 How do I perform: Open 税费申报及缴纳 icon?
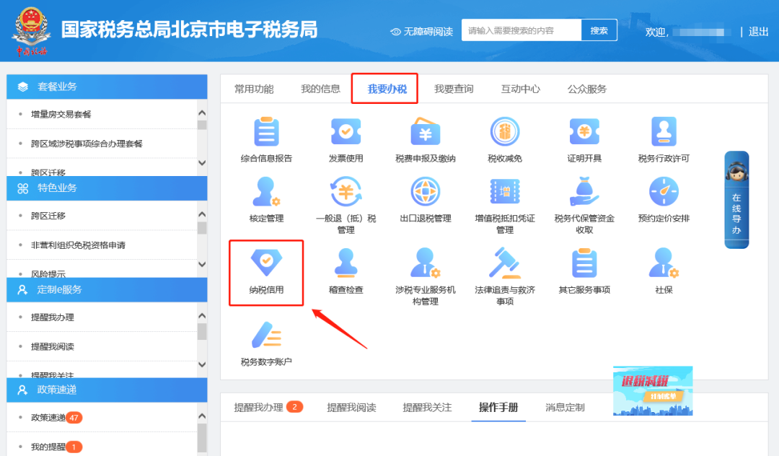pos(426,131)
